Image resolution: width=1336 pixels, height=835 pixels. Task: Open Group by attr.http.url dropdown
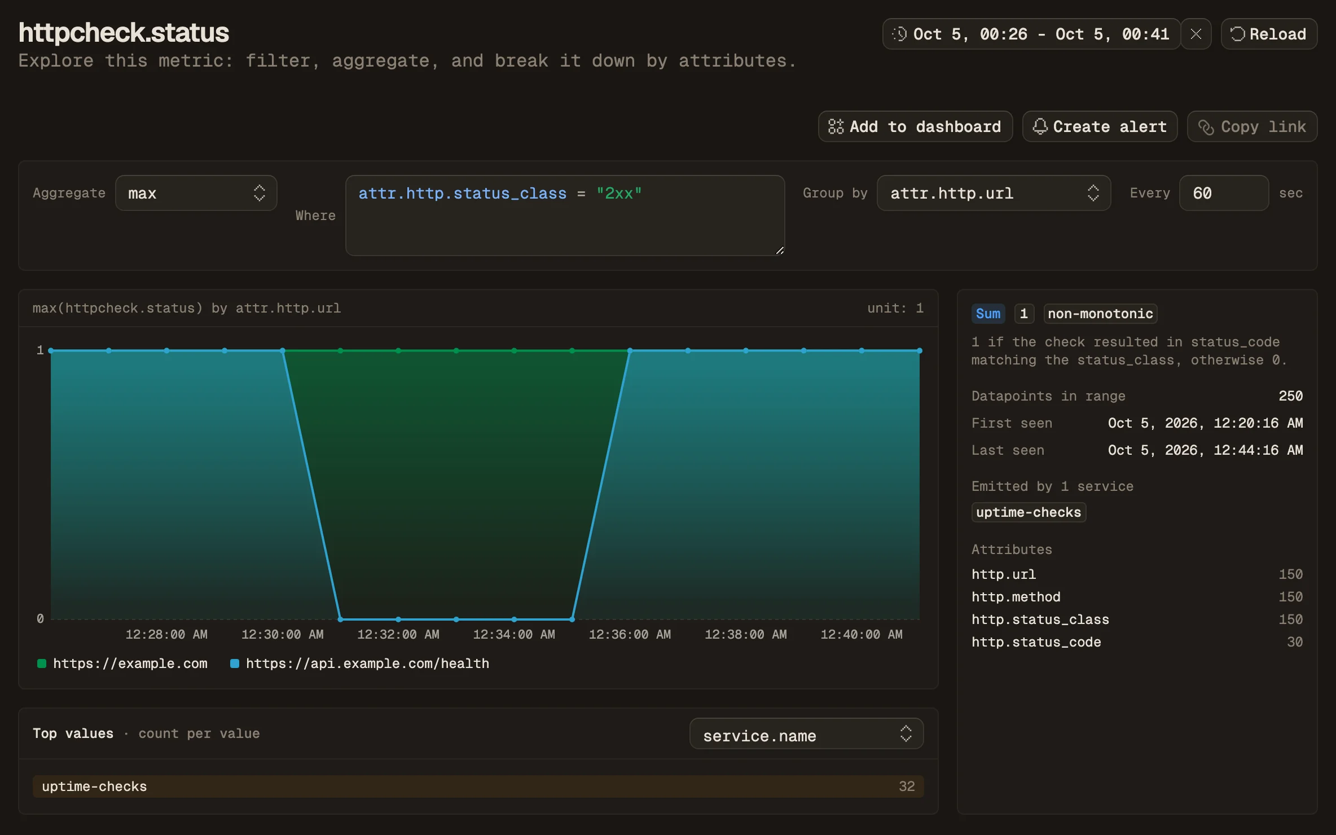click(994, 193)
